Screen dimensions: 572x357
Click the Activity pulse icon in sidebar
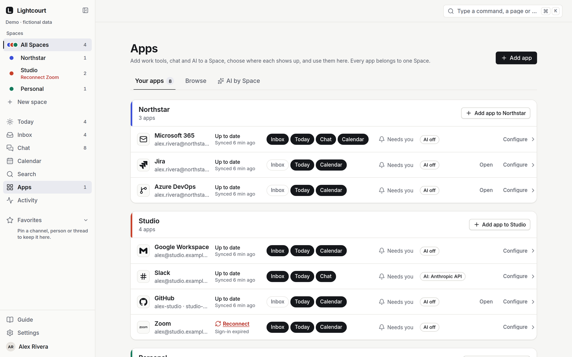(10, 200)
